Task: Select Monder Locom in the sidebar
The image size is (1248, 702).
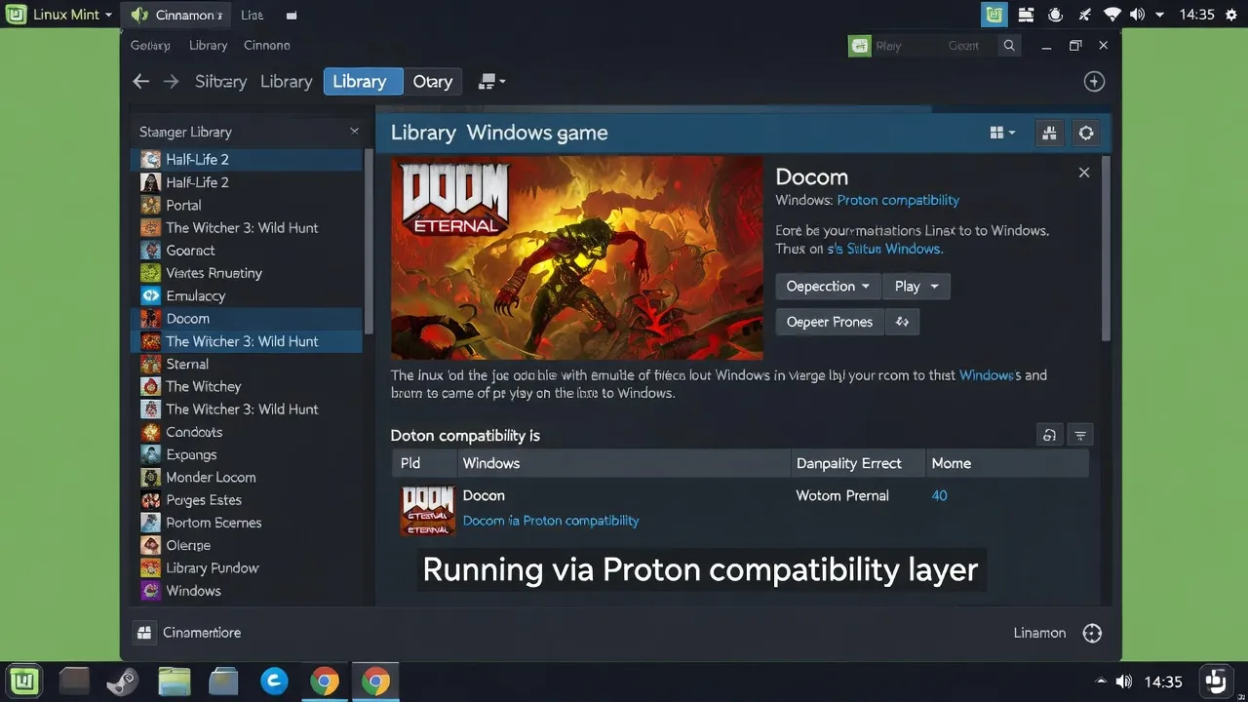Action: click(247, 477)
